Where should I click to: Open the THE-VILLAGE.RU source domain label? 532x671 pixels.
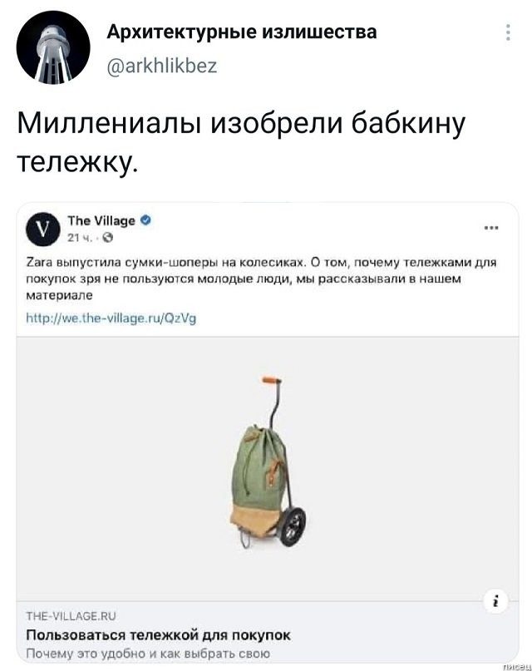[x=71, y=616]
